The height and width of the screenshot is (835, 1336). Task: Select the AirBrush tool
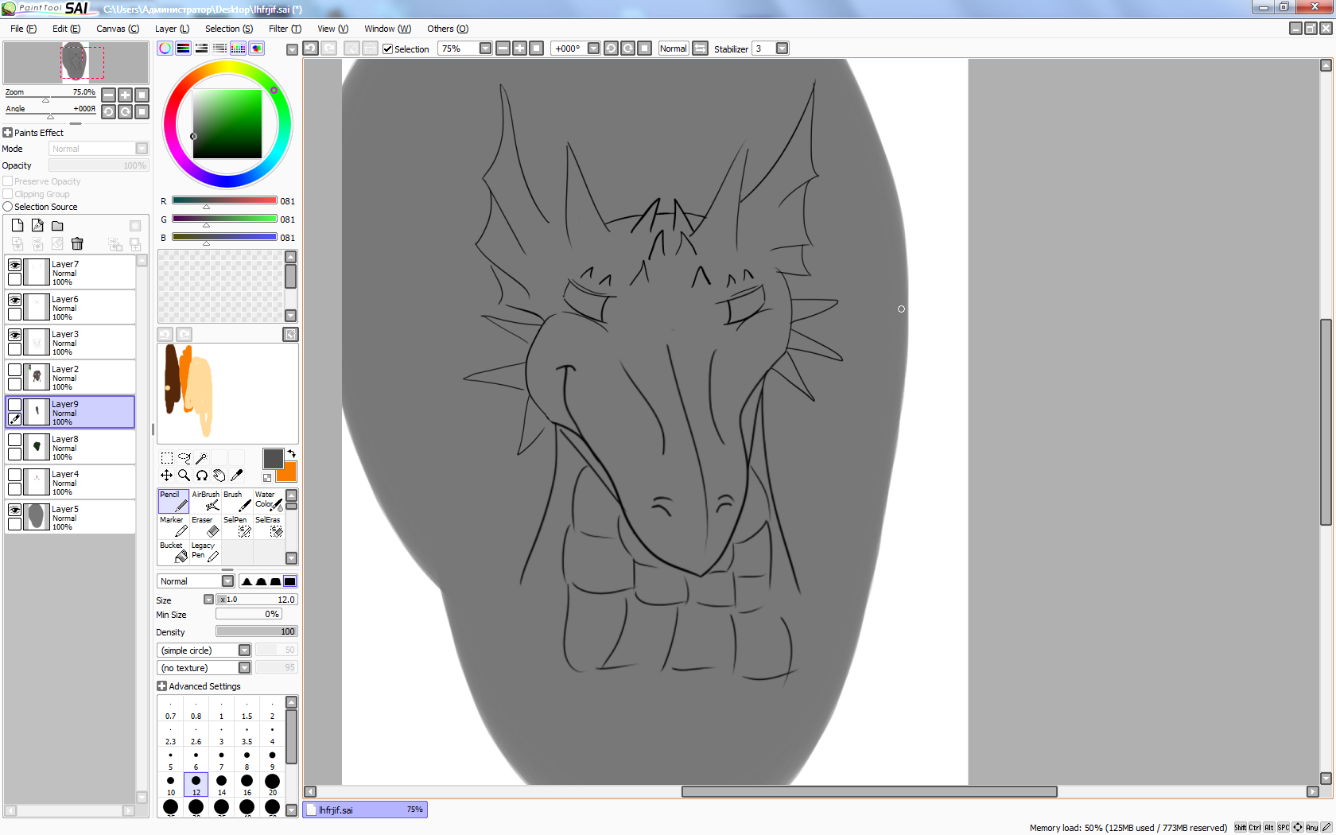[205, 501]
